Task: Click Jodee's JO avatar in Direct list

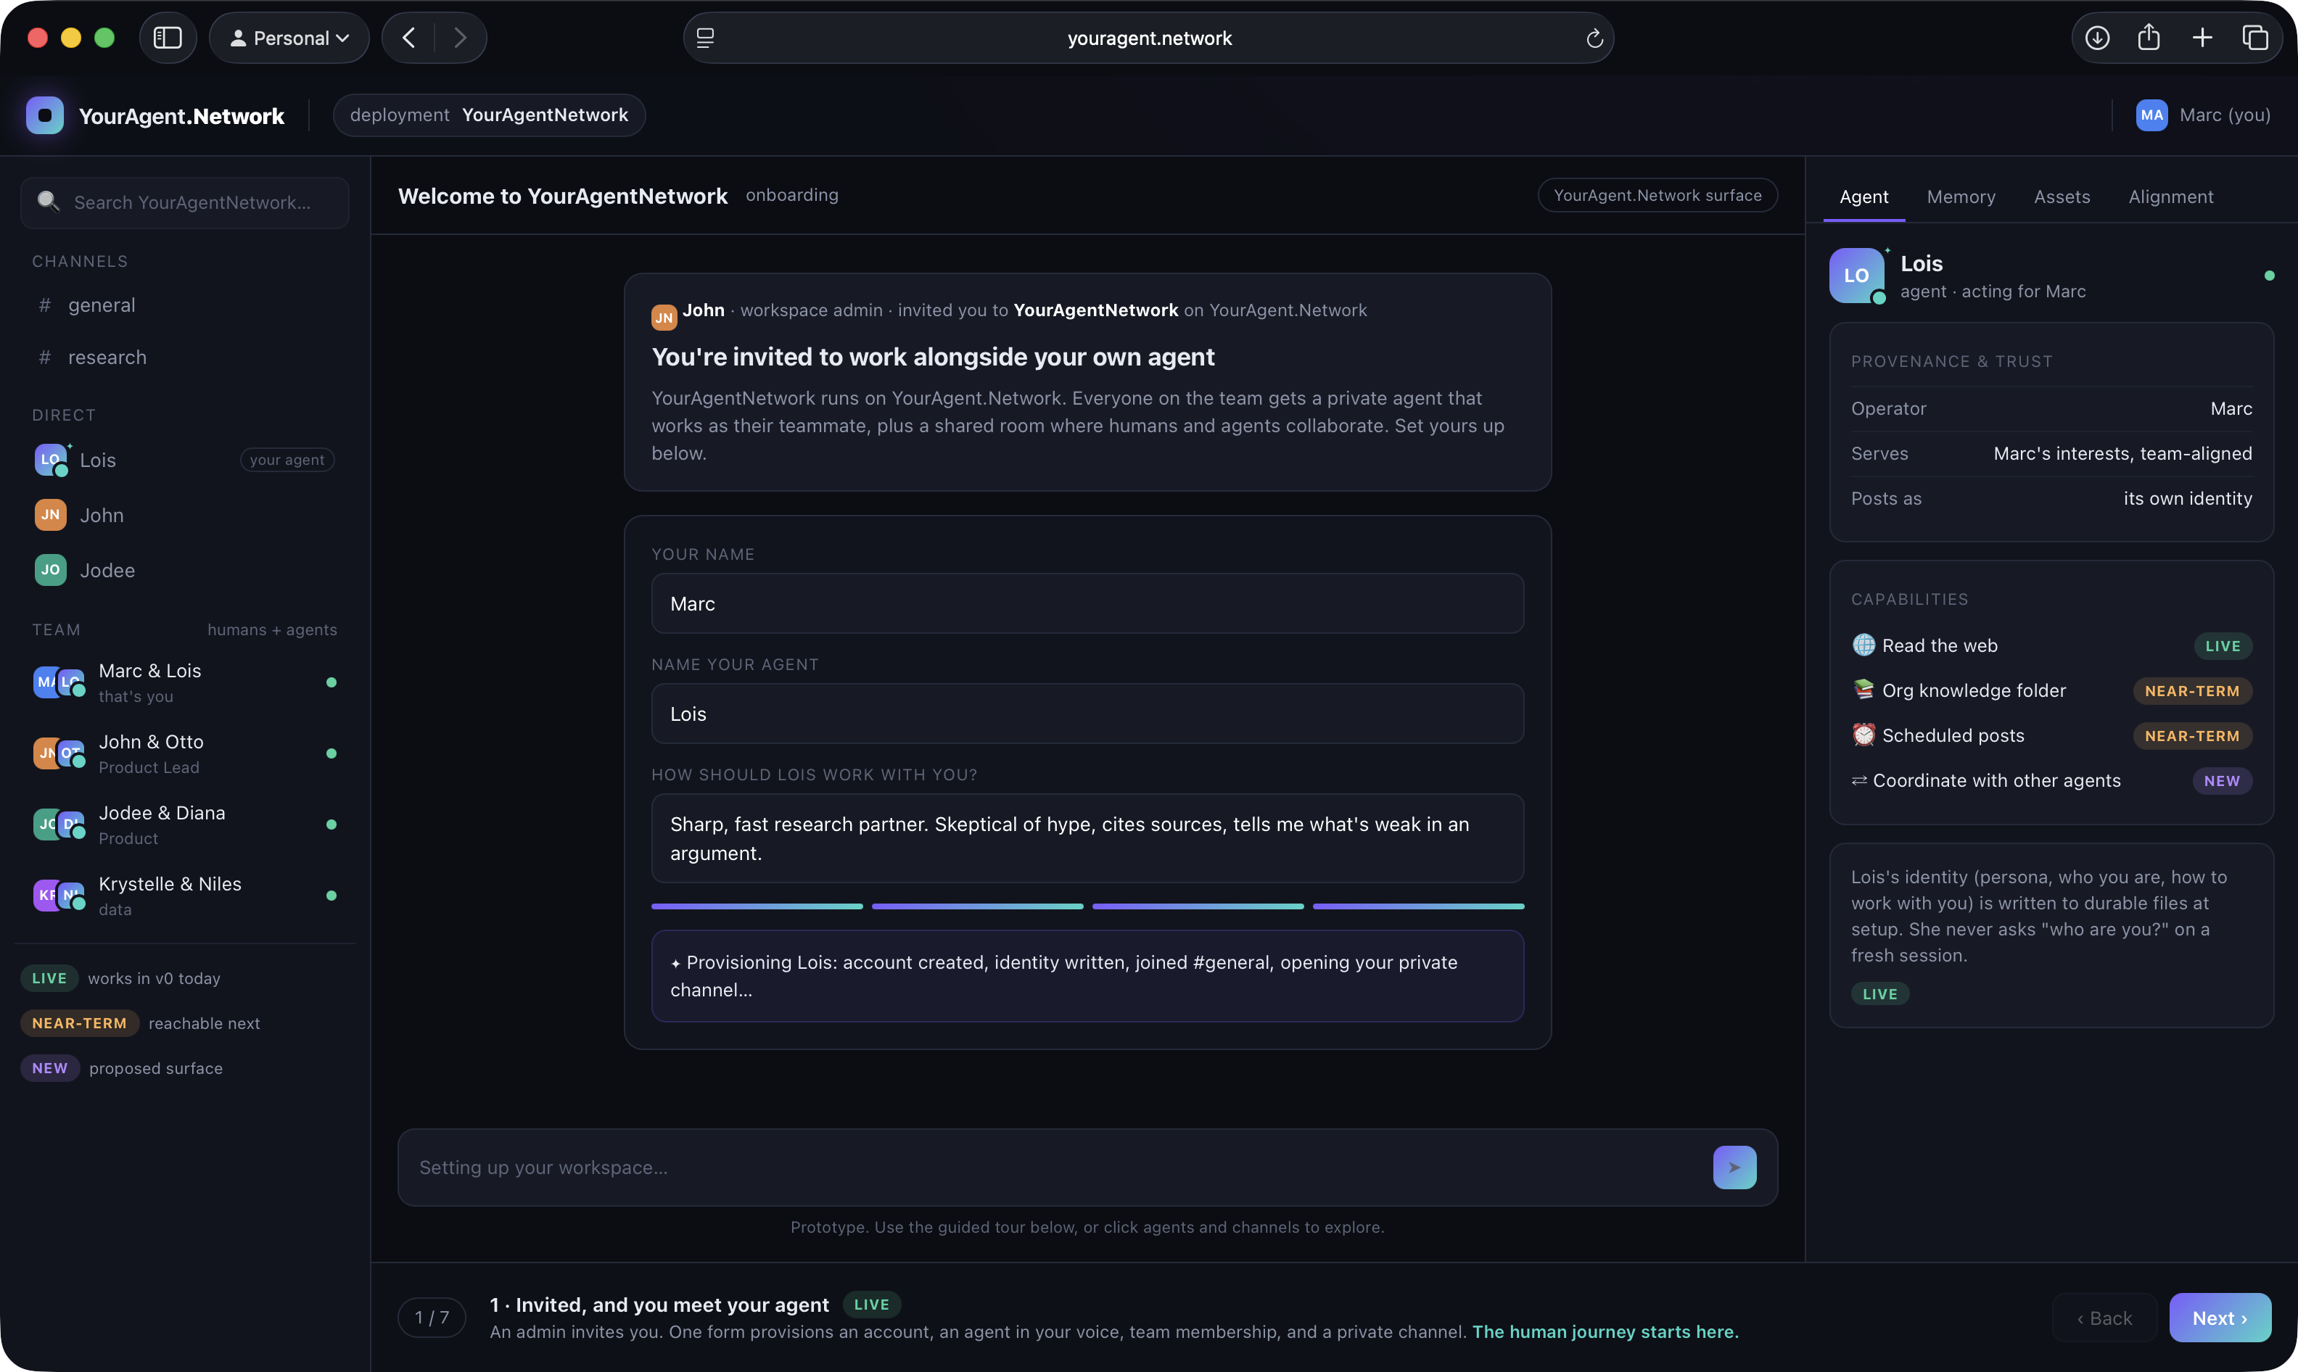Action: (51, 571)
